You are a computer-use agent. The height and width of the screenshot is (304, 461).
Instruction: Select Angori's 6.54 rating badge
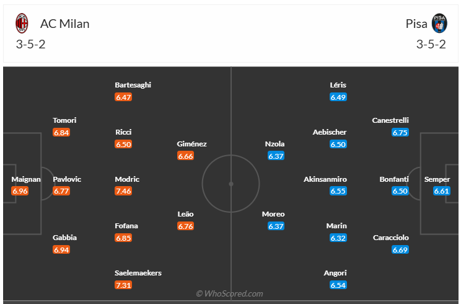pyautogui.click(x=338, y=285)
